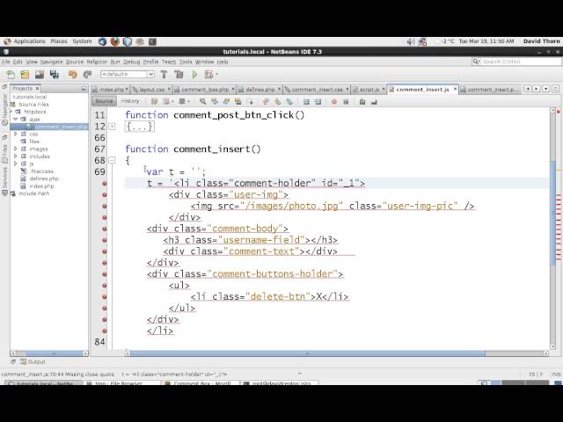Viewport: 563px width, 422px height.
Task: Click the editor horizontal scrollbar
Action: [x=307, y=353]
